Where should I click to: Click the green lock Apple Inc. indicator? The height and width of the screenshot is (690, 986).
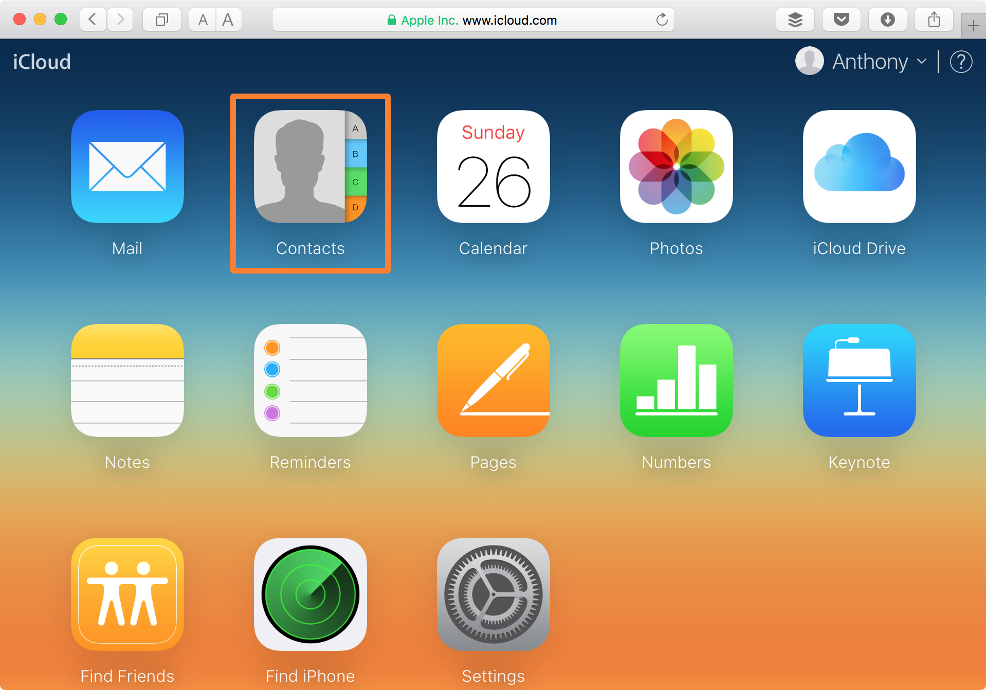pyautogui.click(x=422, y=20)
